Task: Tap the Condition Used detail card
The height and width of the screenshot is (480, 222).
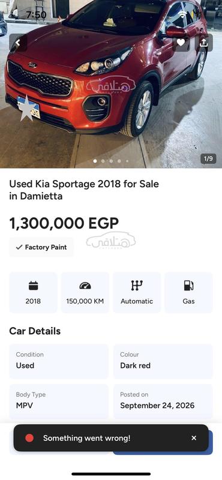Action: [59, 361]
